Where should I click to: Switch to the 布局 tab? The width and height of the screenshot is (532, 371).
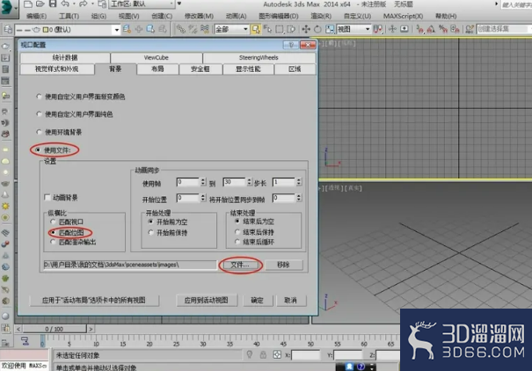(157, 69)
